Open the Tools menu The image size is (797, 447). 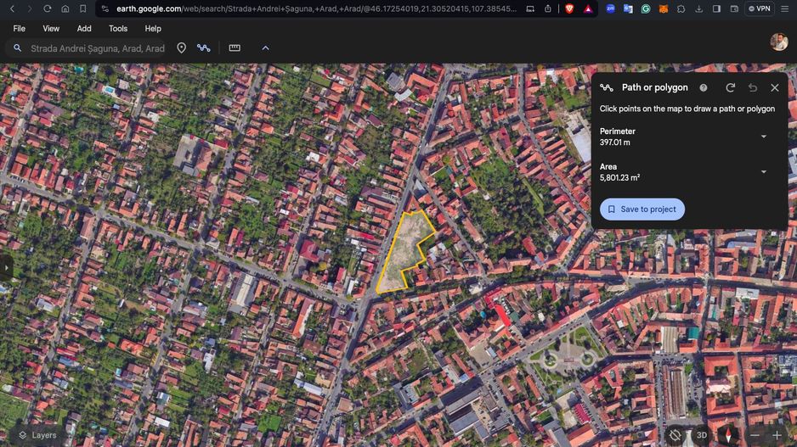coord(118,28)
